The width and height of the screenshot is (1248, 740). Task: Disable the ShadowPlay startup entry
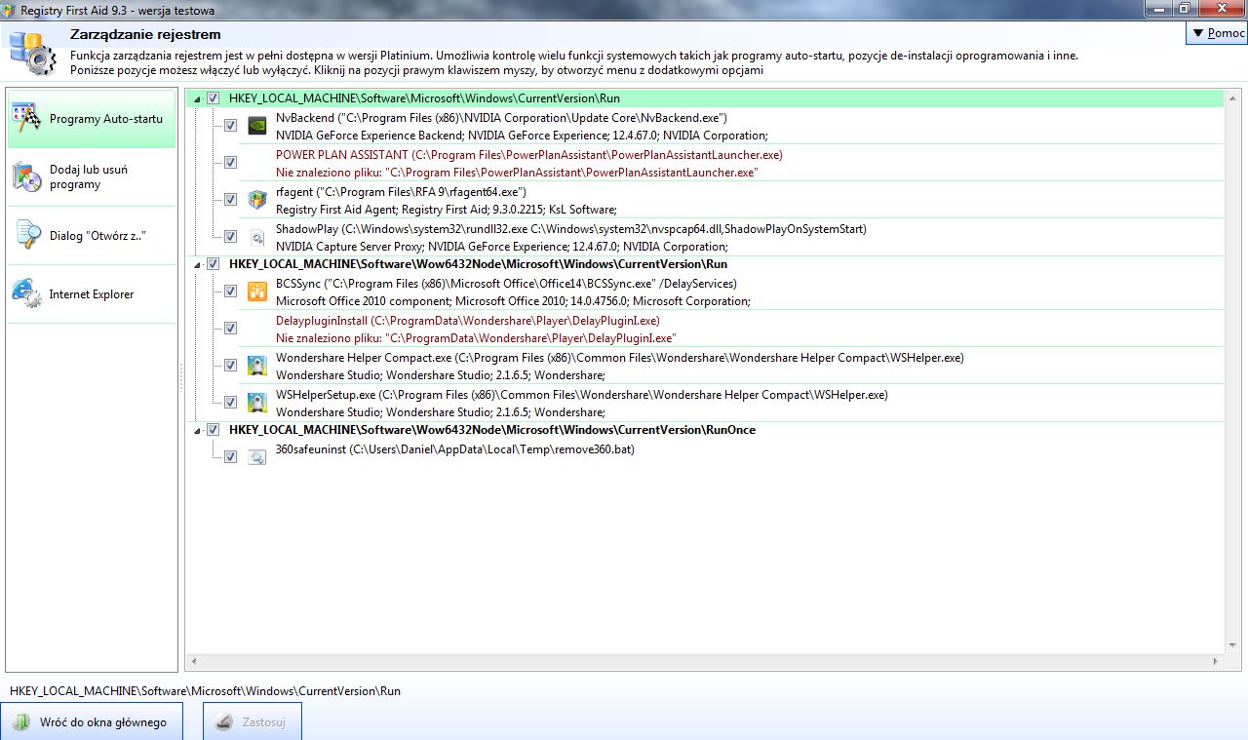tap(230, 237)
